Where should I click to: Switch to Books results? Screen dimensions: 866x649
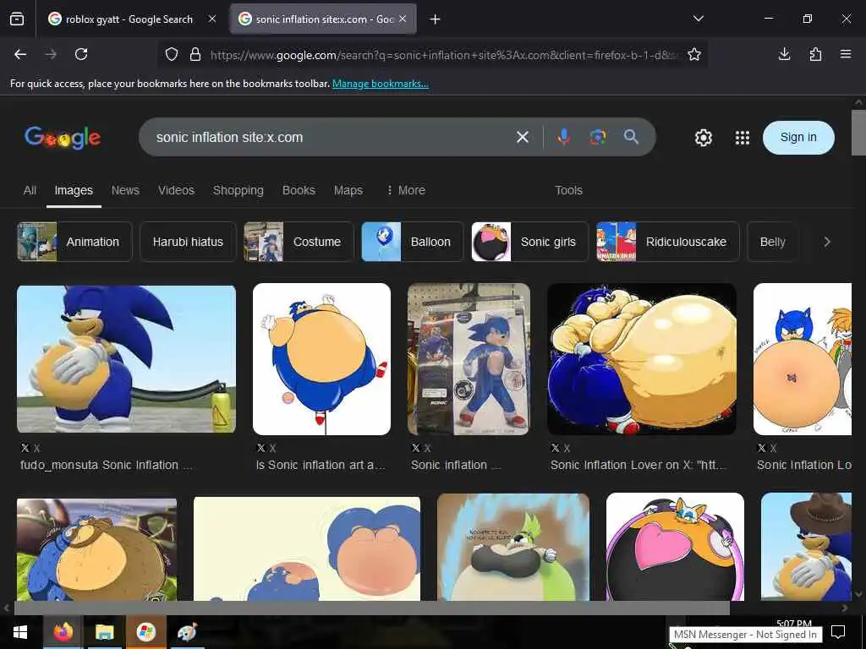pos(299,190)
